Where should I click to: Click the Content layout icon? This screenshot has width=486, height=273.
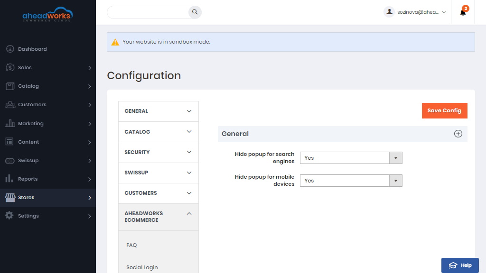point(9,142)
